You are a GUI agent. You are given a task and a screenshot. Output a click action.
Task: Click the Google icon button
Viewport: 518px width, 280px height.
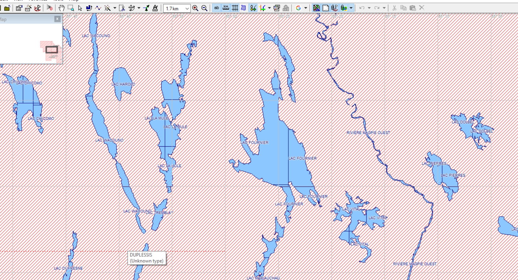coord(298,8)
